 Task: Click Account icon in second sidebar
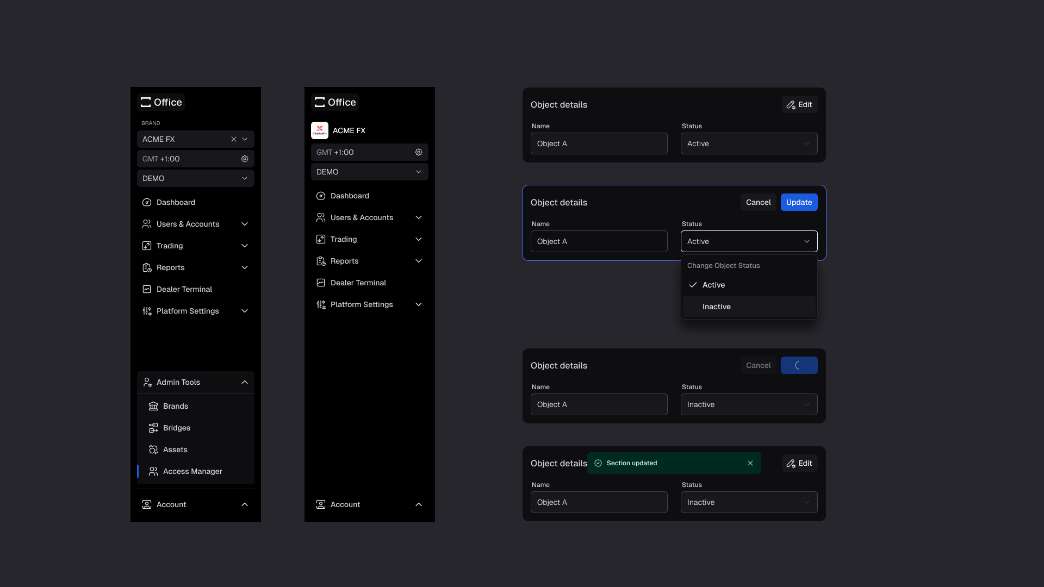[x=321, y=504]
